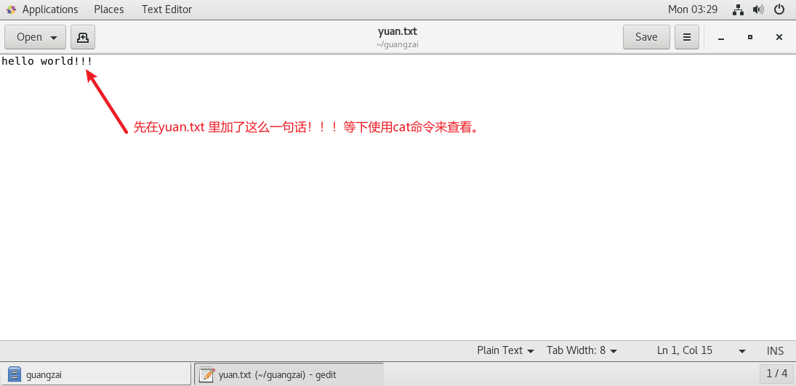This screenshot has width=796, height=386.
Task: Save the yuan.txt document
Action: pos(646,37)
